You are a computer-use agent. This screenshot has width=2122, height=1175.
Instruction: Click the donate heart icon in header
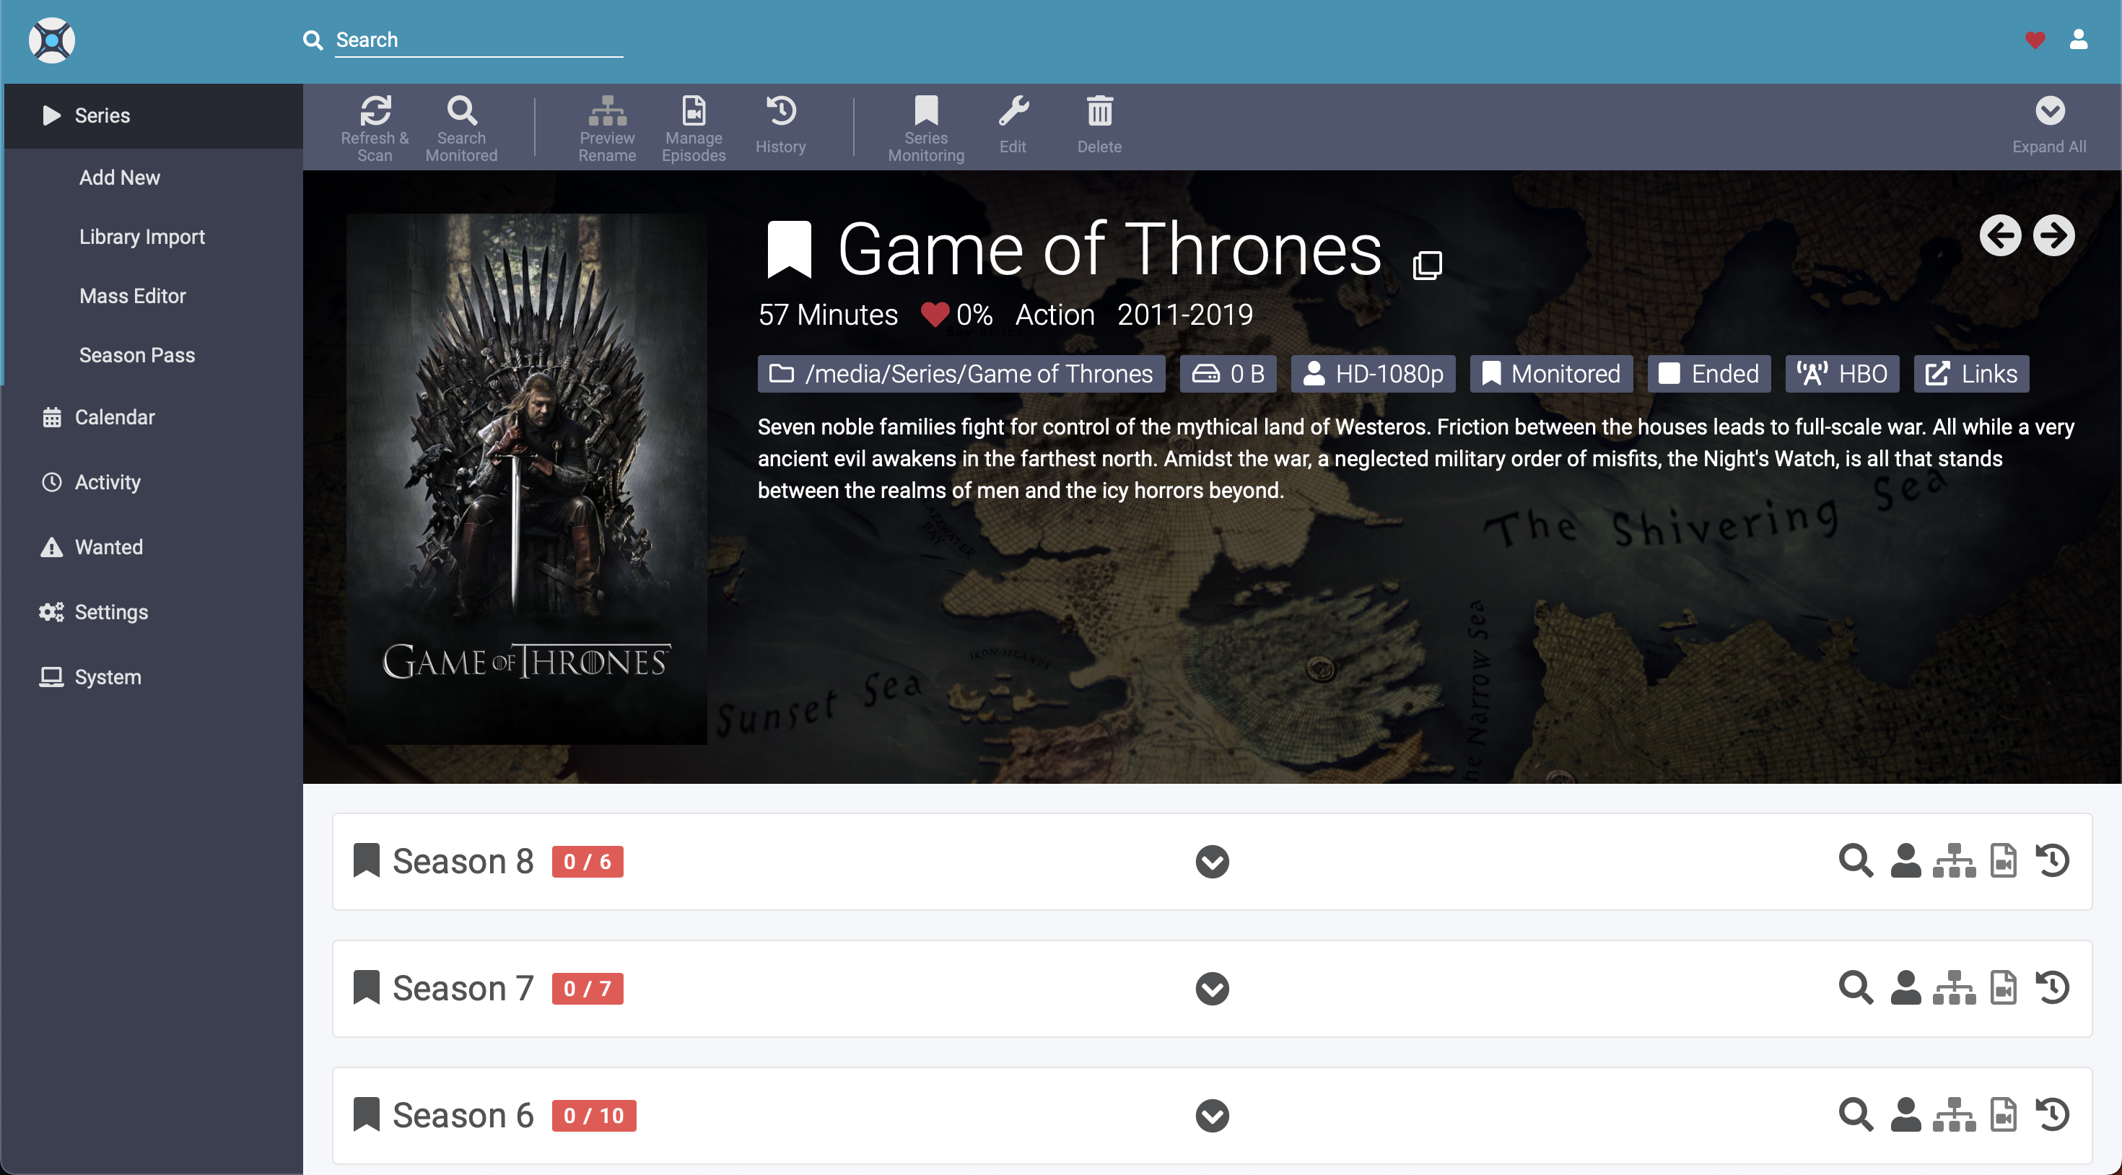2035,40
